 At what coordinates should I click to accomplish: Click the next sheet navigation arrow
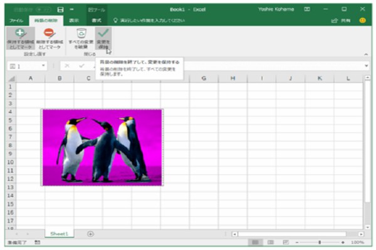(28, 234)
